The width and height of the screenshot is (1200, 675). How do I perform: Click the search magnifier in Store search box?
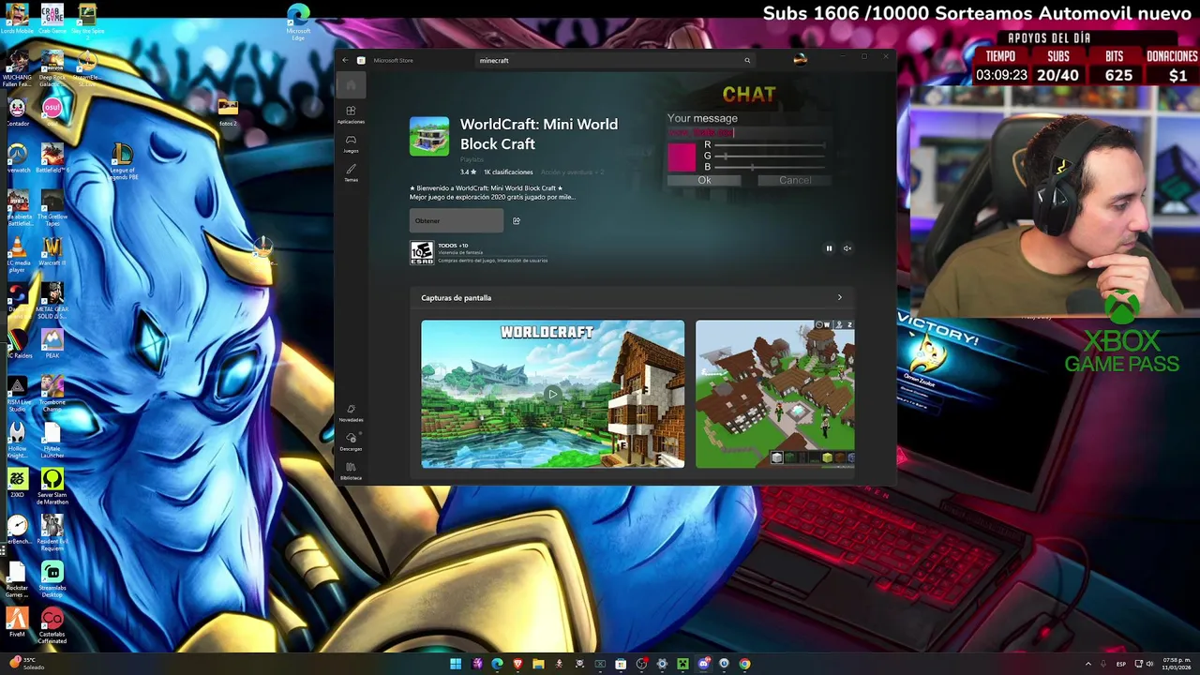pos(747,60)
